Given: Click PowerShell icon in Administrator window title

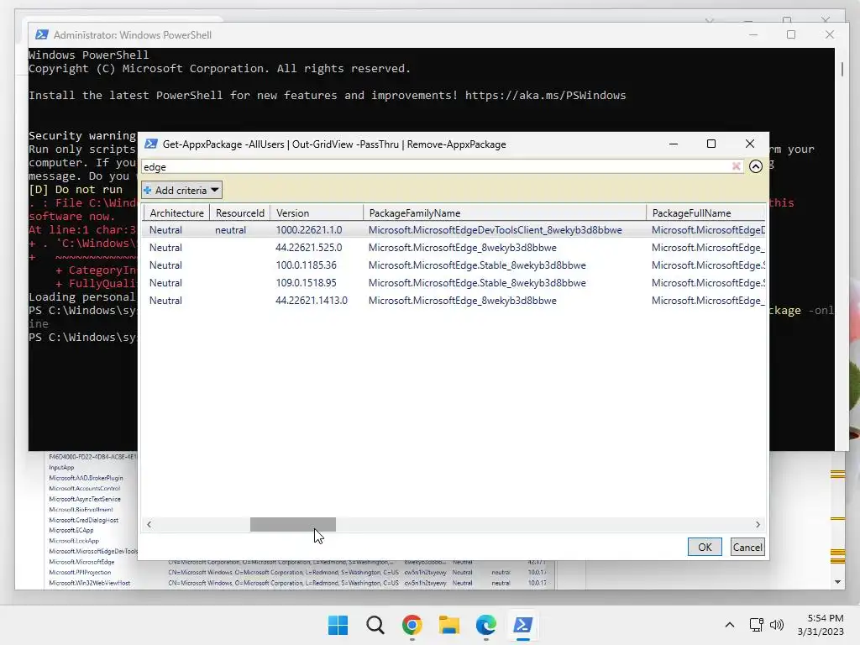Looking at the screenshot, I should (x=42, y=34).
